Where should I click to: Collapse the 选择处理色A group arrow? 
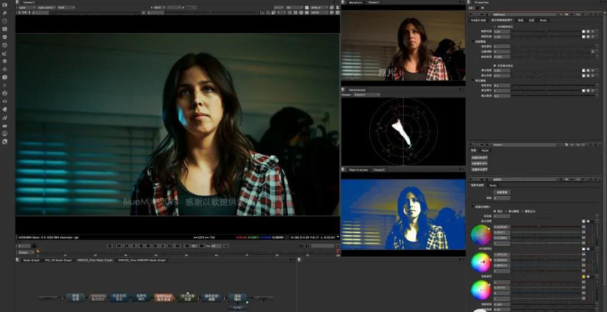473,207
